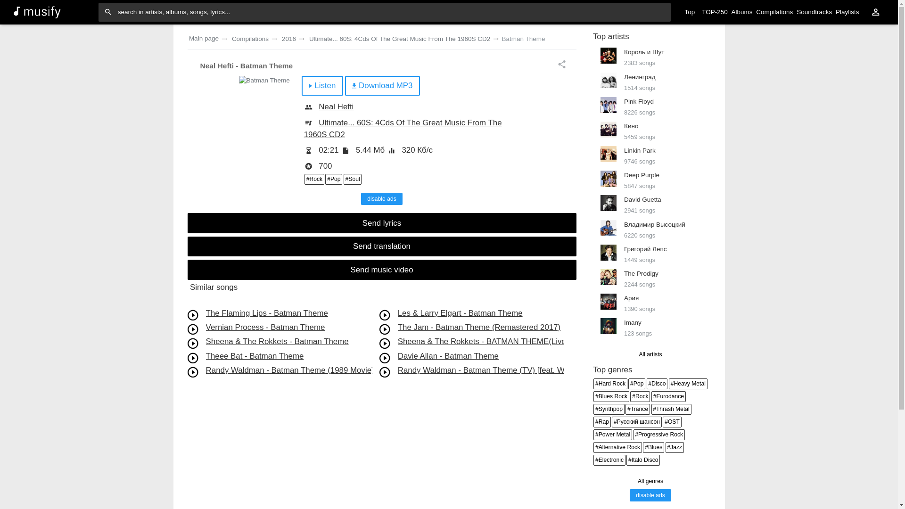Screen dimensions: 905x509
Task: Go to Main page breadcrumb
Action: point(204,39)
